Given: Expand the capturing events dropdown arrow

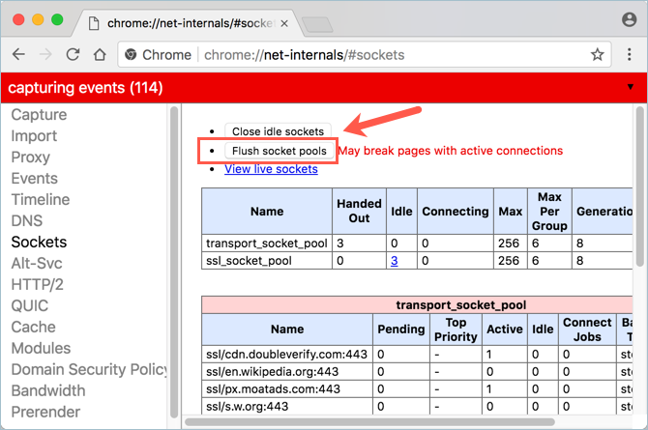Looking at the screenshot, I should pyautogui.click(x=631, y=87).
